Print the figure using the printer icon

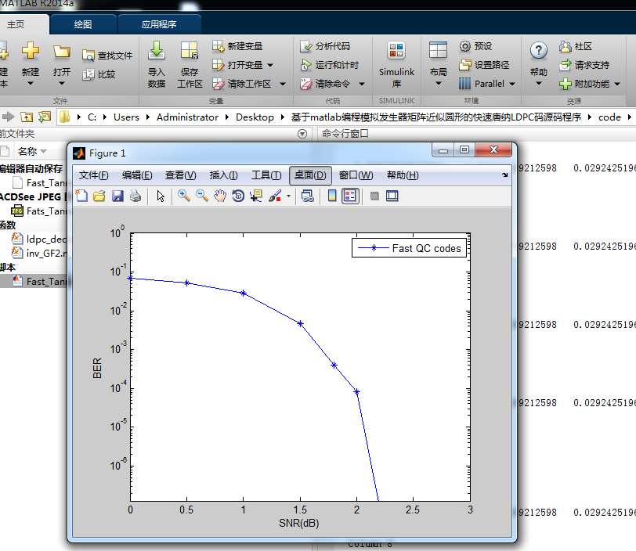point(136,196)
